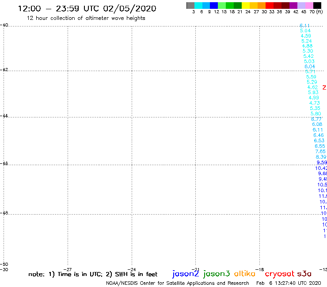This screenshot has width=327, height=287.
Task: Click the jason2 satellite legend label
Action: tap(186, 274)
